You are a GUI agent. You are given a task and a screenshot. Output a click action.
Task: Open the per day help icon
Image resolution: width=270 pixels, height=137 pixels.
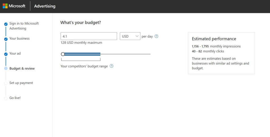click(156, 36)
